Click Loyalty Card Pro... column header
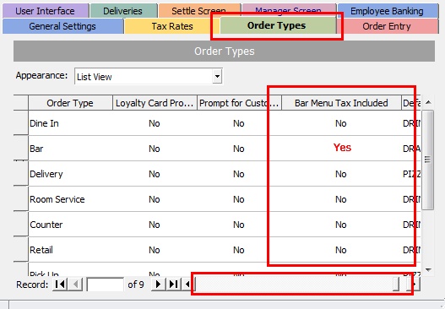The height and width of the screenshot is (309, 445). point(155,103)
